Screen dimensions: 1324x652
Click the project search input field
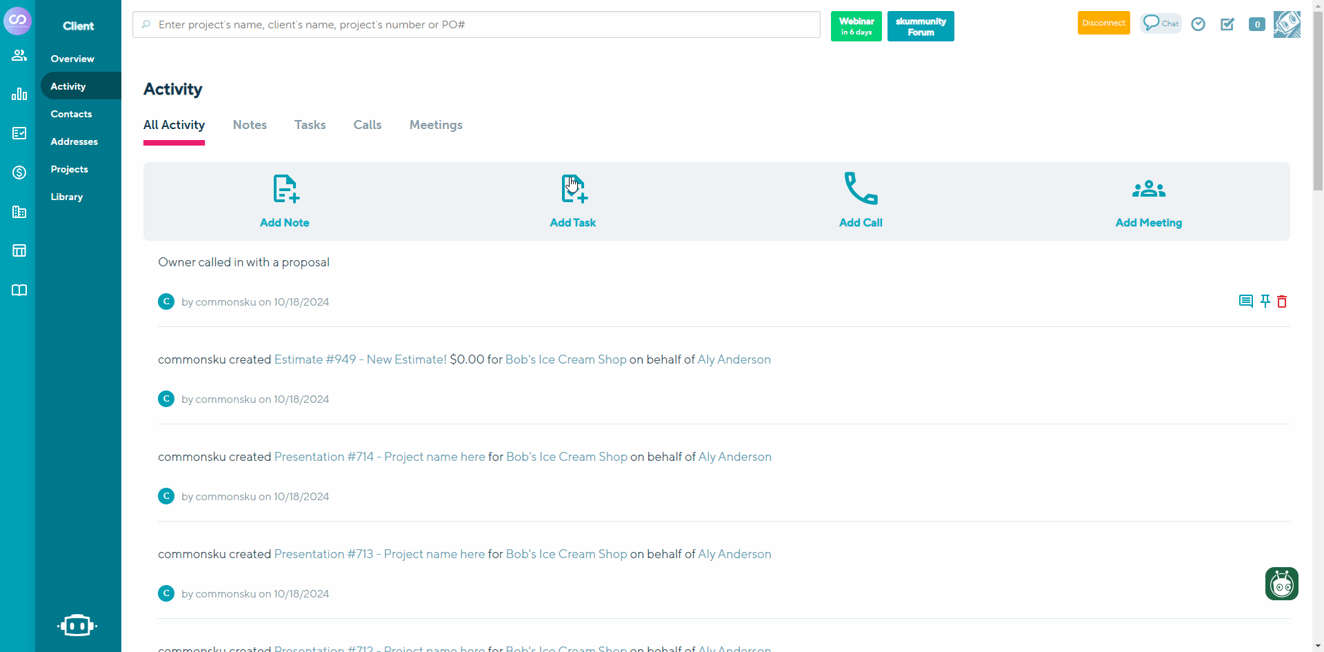coord(476,25)
